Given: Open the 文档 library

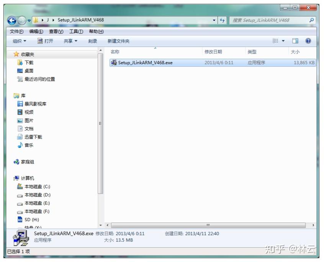Looking at the screenshot, I should tap(25, 129).
